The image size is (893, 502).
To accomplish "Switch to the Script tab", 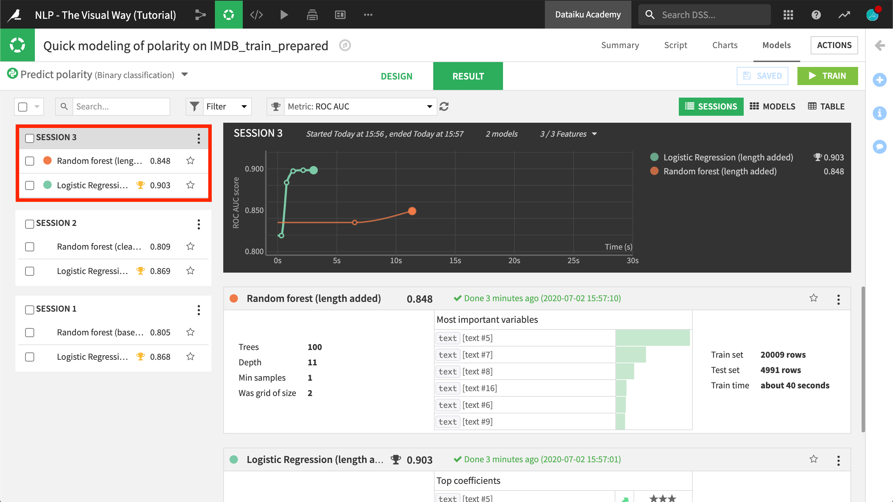I will 676,45.
